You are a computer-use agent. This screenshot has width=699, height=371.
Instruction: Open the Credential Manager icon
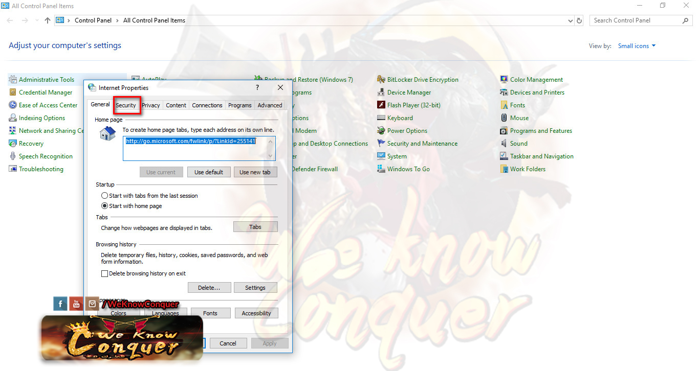point(13,92)
